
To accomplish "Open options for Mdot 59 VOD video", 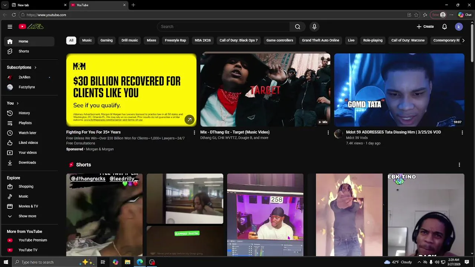I will point(462,132).
